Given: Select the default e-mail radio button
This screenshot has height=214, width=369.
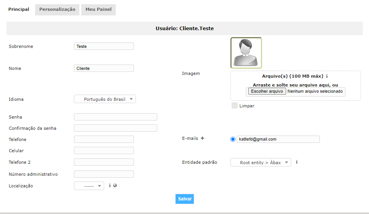Looking at the screenshot, I should coord(233,139).
